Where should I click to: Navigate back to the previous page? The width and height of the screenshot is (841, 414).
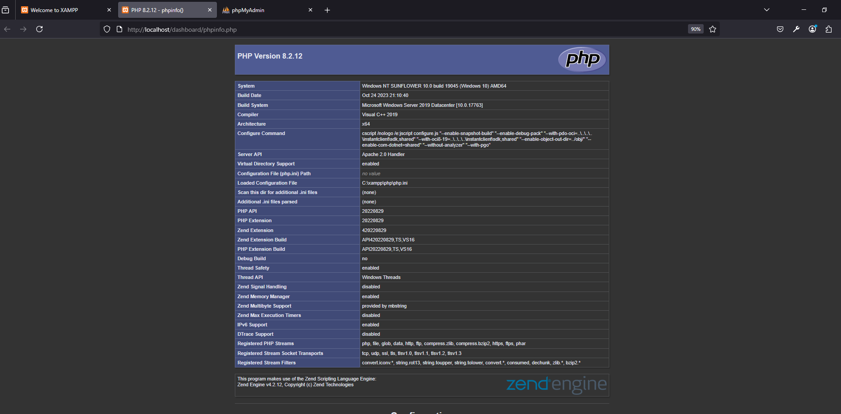tap(8, 29)
